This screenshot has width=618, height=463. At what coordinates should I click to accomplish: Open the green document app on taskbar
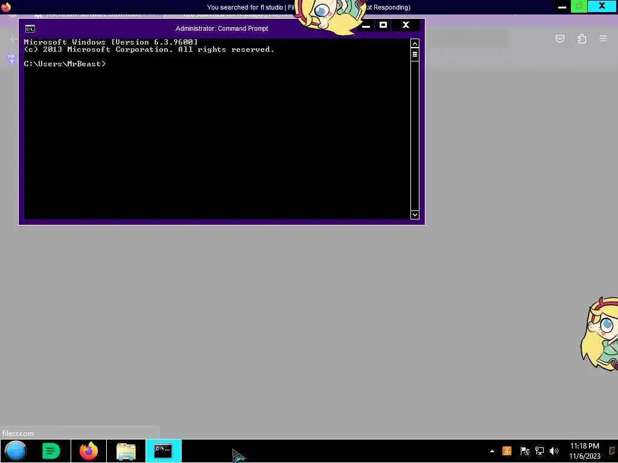[51, 451]
